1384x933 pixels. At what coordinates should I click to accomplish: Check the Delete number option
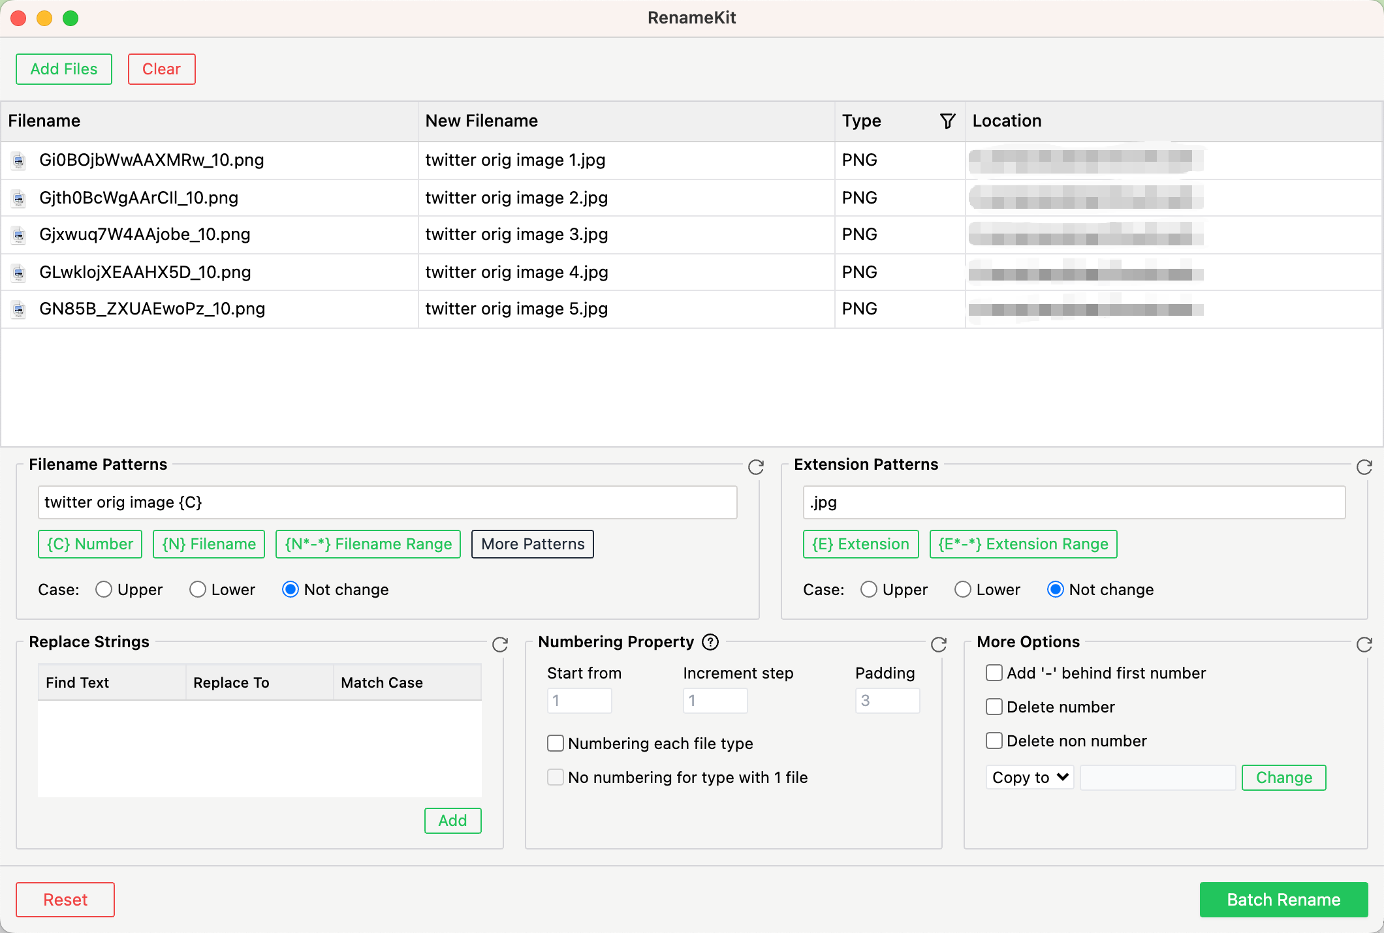tap(994, 707)
